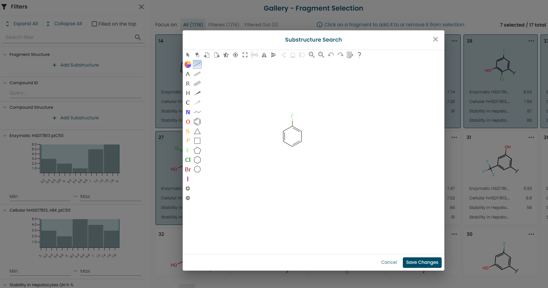Click the star favorites icon

tap(226, 55)
